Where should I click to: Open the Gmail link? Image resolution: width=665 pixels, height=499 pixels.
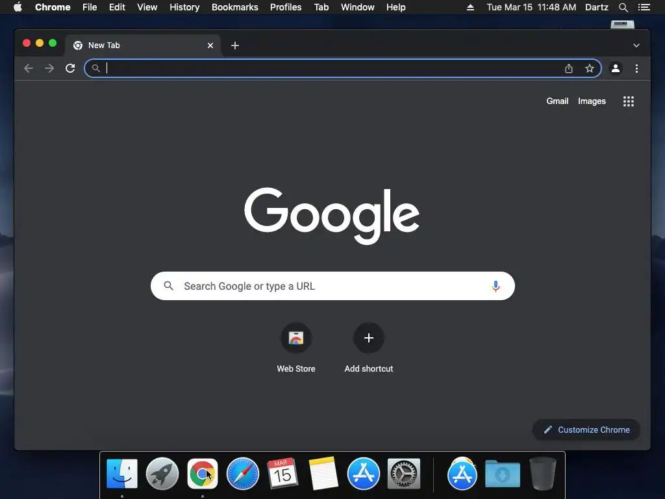[557, 101]
